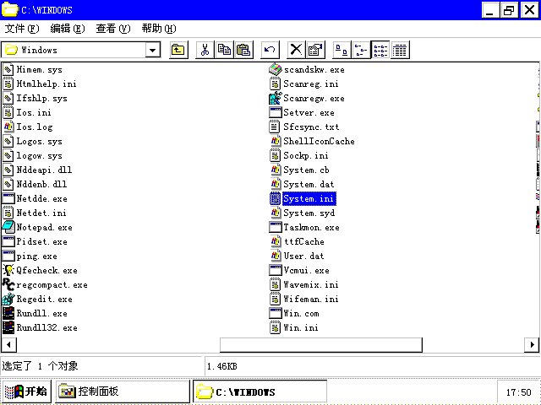Image resolution: width=541 pixels, height=405 pixels.
Task: Select the Scanregw.exe icon
Action: point(276,98)
